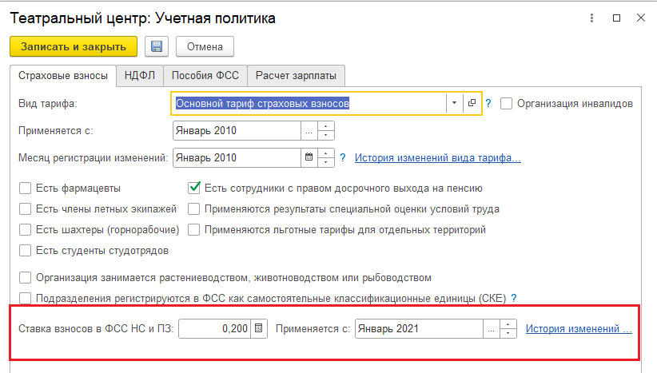The height and width of the screenshot is (373, 657).
Task: Click ellipsis select button for Применяется с Январь 2021
Action: (491, 328)
